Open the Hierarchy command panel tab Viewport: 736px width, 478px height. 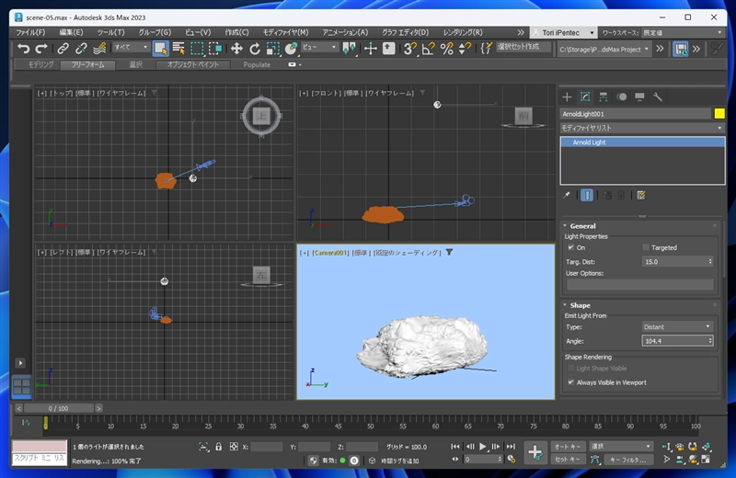tap(604, 97)
